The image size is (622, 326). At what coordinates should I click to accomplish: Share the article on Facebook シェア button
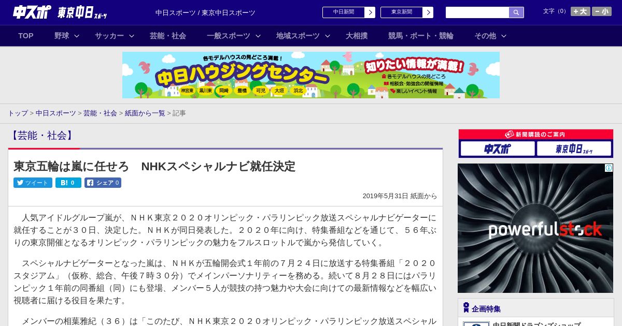pos(103,183)
